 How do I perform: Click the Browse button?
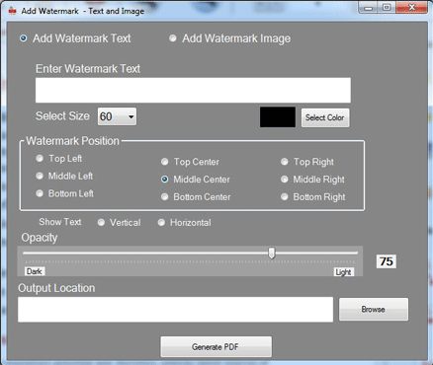[x=374, y=309]
